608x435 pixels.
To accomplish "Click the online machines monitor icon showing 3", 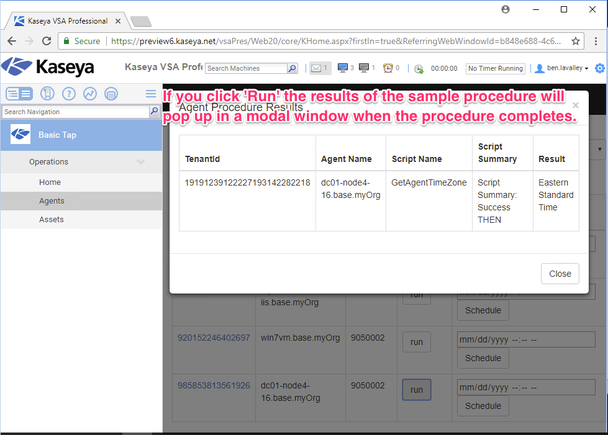I will [x=343, y=68].
